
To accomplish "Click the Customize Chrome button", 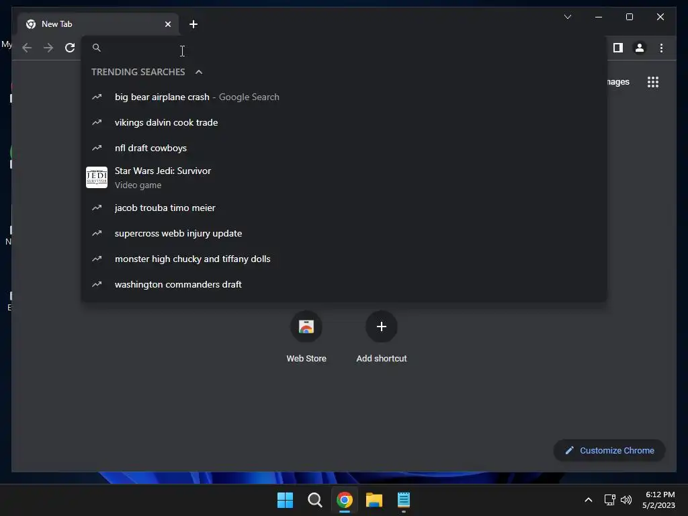I will point(609,451).
